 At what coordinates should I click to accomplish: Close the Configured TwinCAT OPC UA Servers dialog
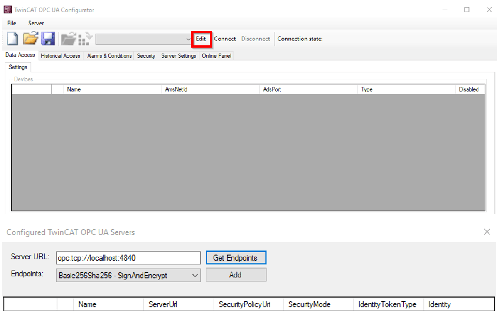487,232
